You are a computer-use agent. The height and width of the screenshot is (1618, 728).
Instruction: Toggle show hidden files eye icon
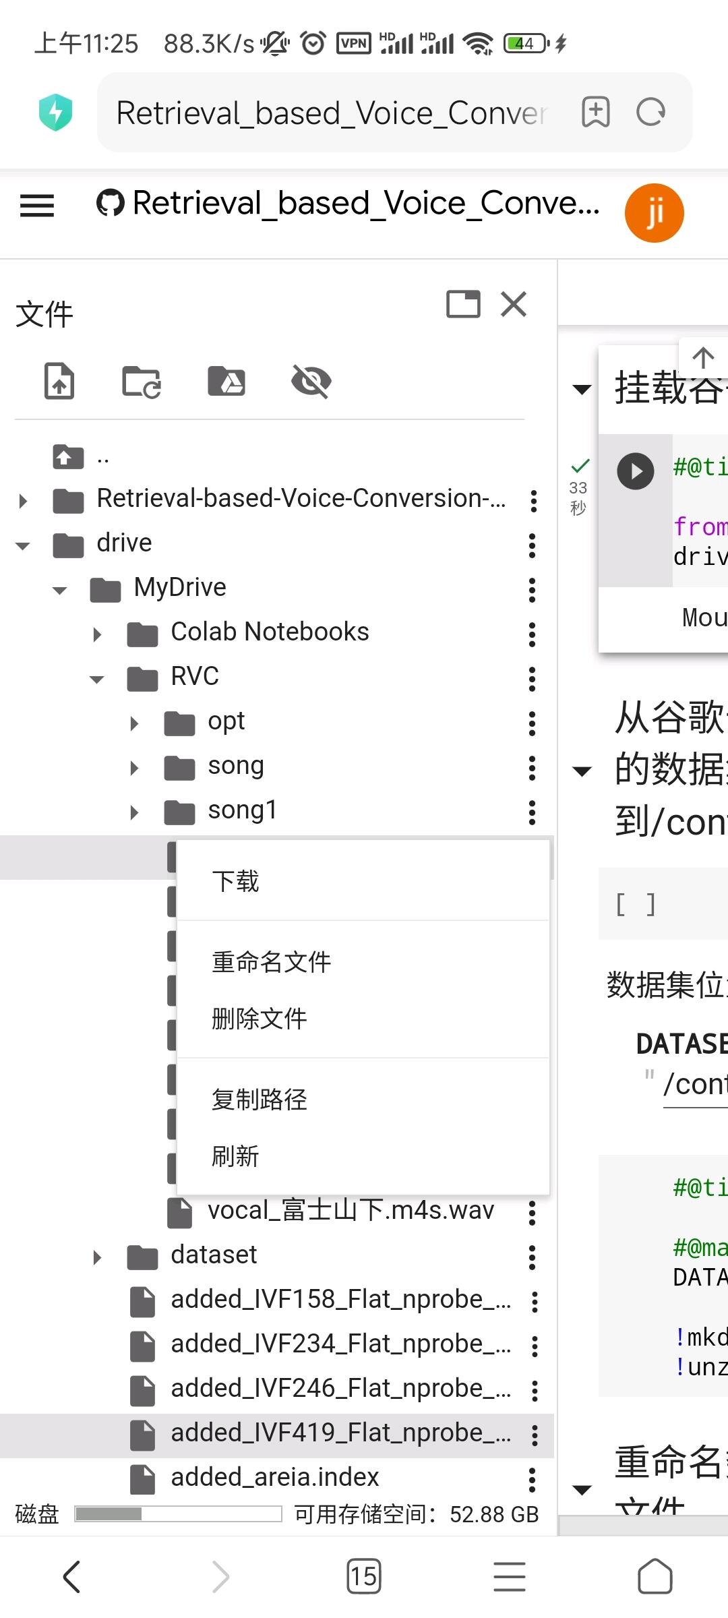point(311,382)
